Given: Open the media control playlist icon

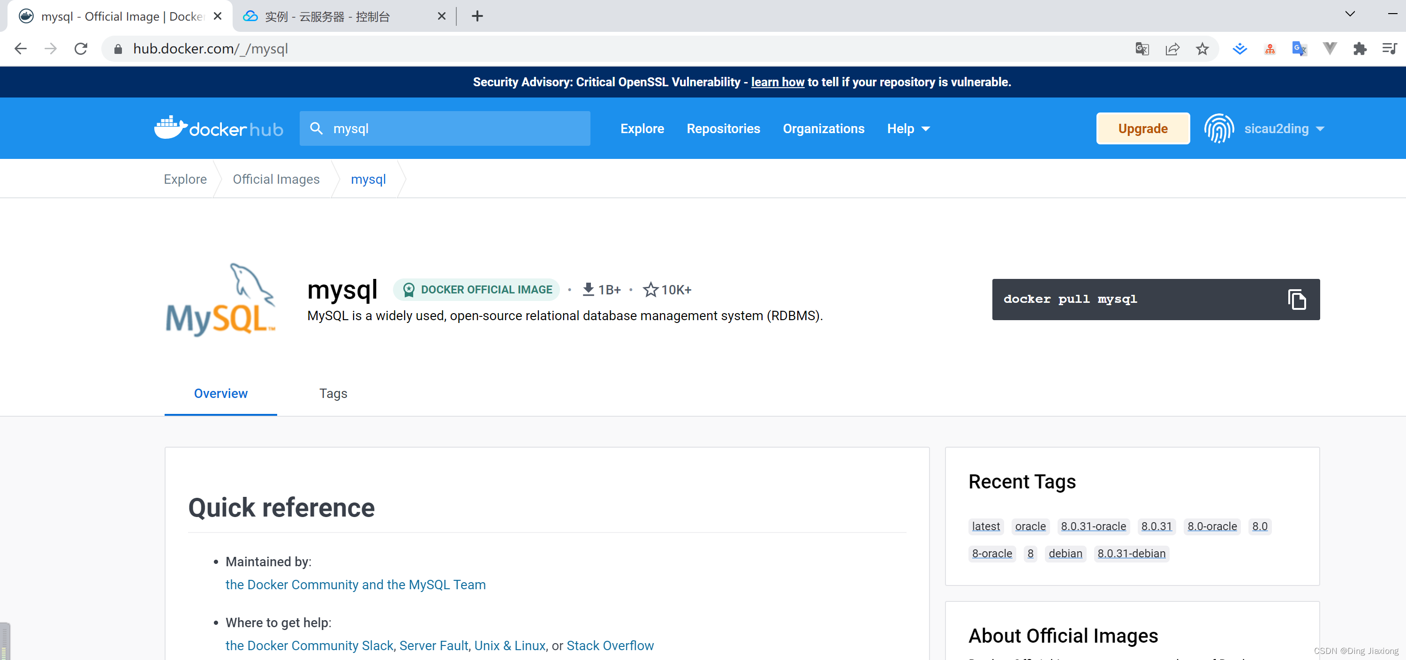Looking at the screenshot, I should click(1389, 49).
